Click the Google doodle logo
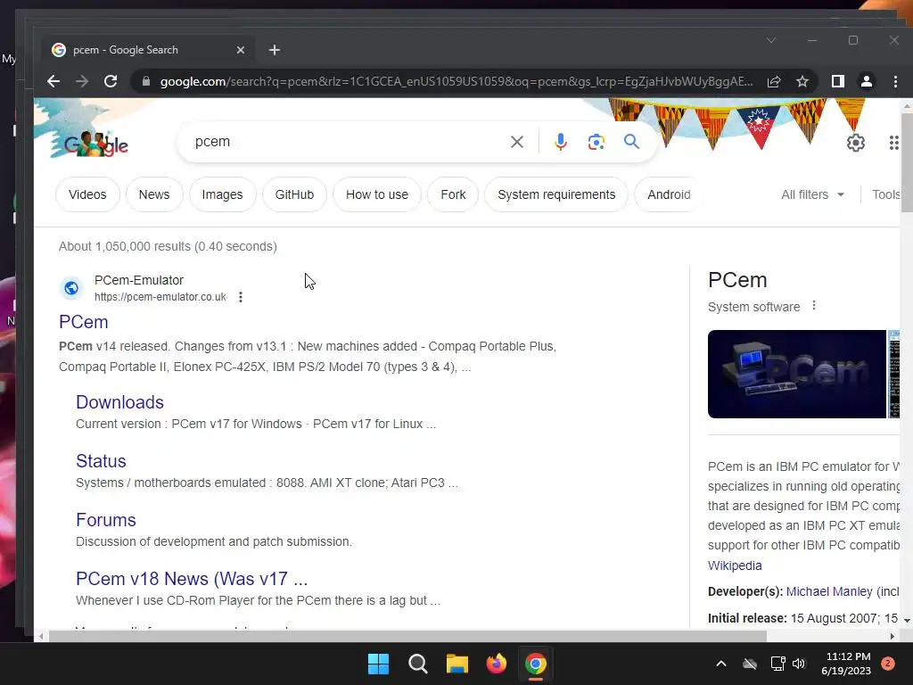The height and width of the screenshot is (685, 913). (96, 144)
